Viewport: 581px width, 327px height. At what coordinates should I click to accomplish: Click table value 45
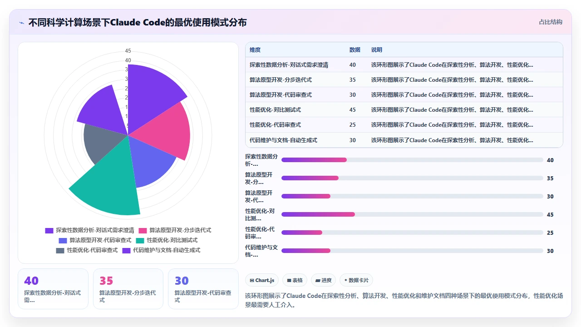(x=353, y=110)
